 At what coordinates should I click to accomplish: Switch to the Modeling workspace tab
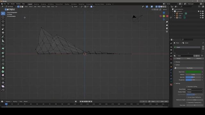(x=36, y=4)
